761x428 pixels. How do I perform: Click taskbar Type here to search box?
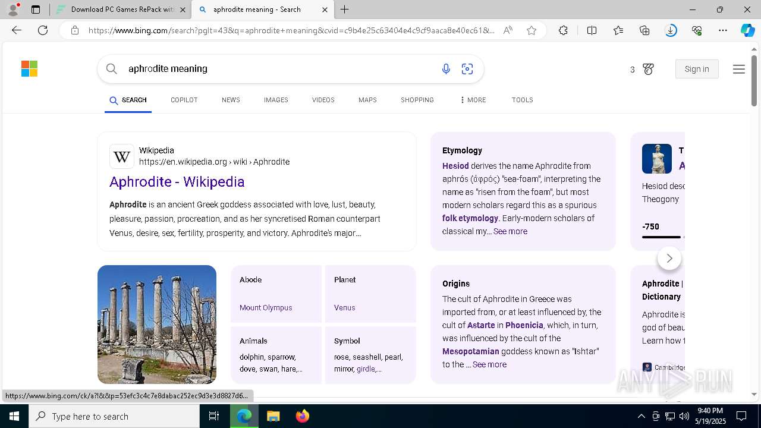[114, 416]
